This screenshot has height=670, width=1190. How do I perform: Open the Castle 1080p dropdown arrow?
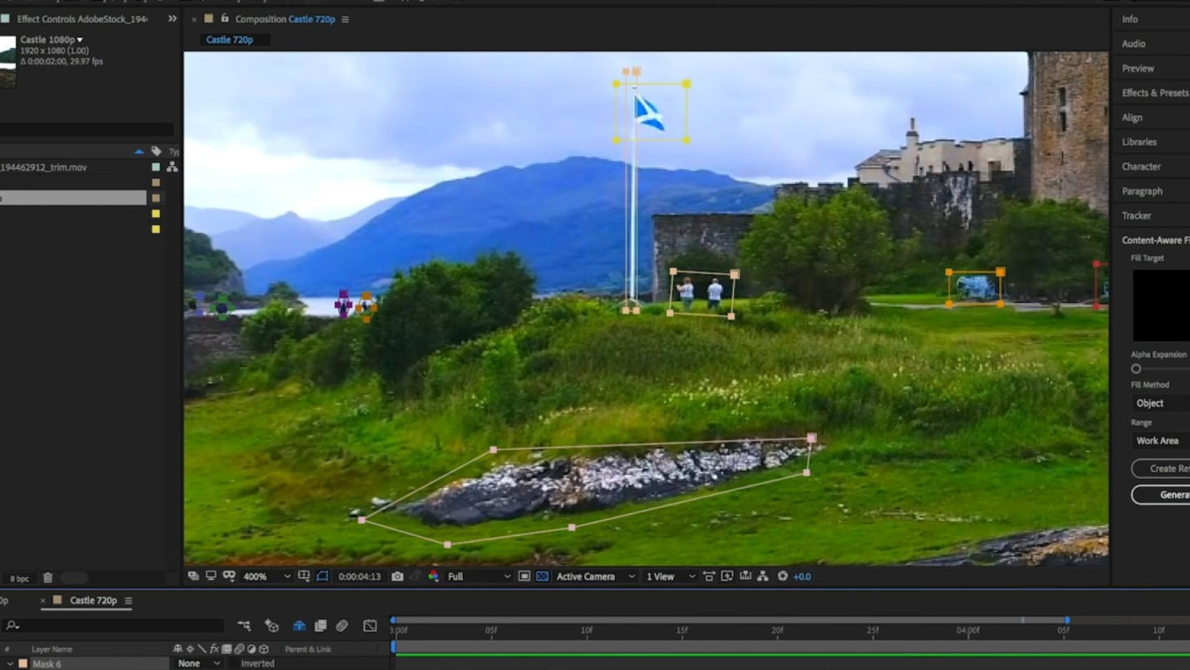point(80,40)
